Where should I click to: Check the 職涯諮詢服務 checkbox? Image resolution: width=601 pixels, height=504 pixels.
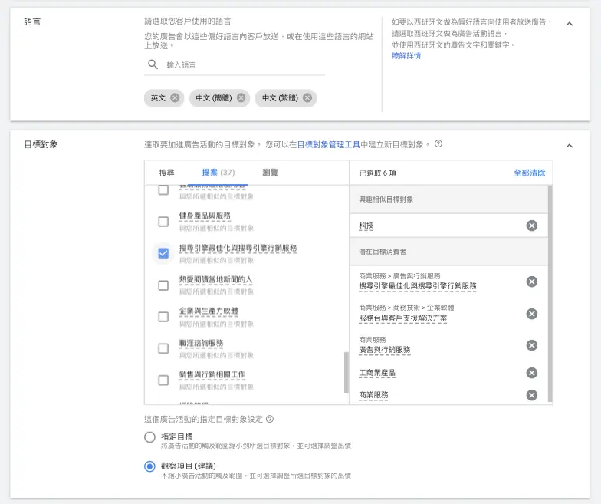tap(163, 348)
